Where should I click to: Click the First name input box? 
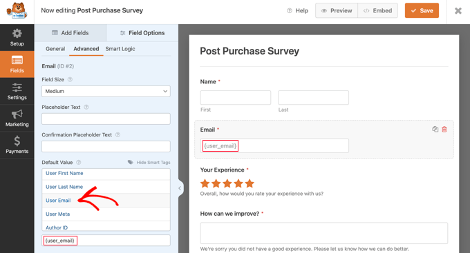pyautogui.click(x=235, y=97)
